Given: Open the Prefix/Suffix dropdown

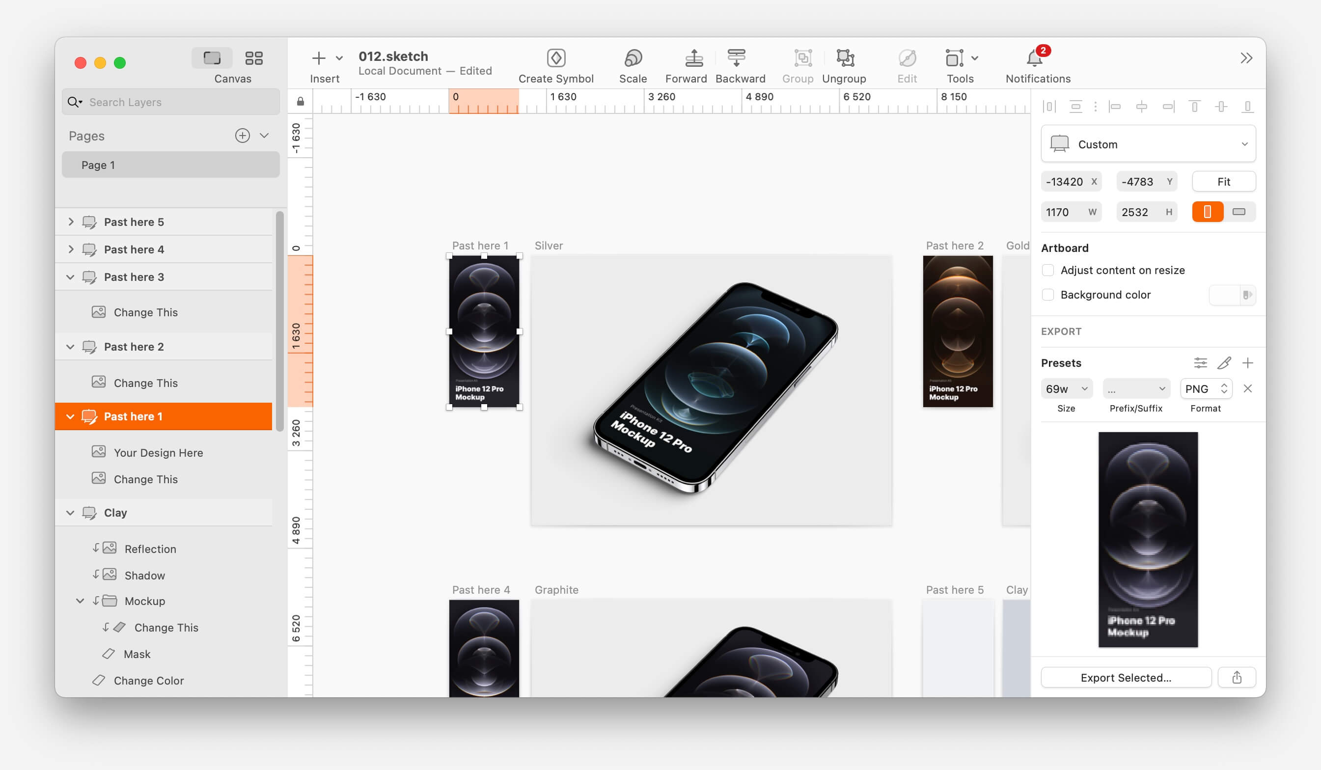Looking at the screenshot, I should pyautogui.click(x=1136, y=388).
